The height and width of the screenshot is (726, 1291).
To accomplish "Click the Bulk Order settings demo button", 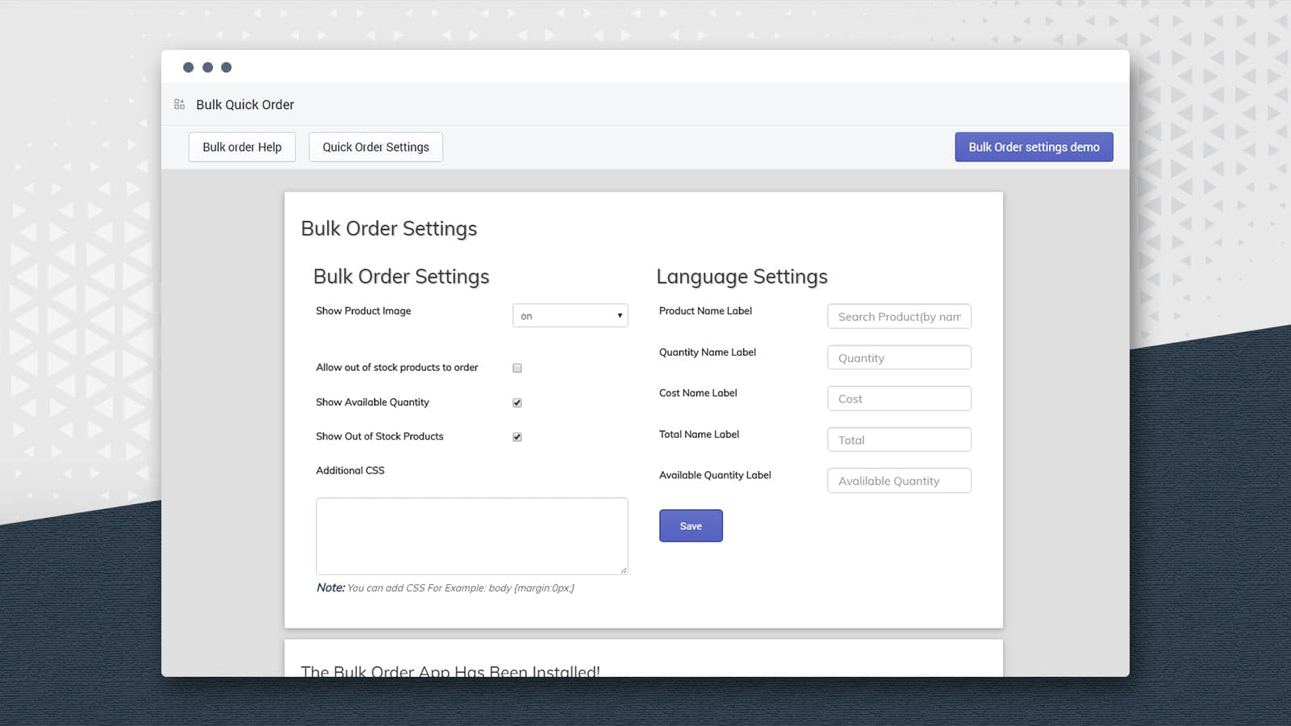I will pos(1034,147).
